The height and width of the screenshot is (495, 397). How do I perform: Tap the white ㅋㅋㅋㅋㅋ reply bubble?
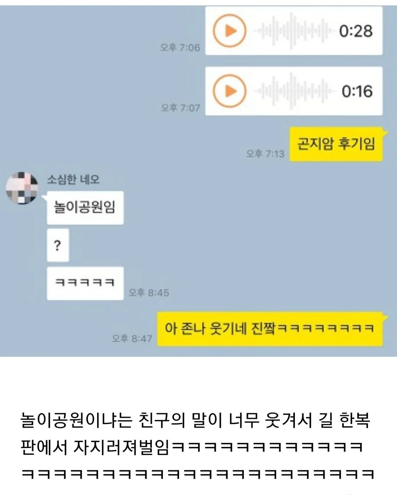(85, 283)
